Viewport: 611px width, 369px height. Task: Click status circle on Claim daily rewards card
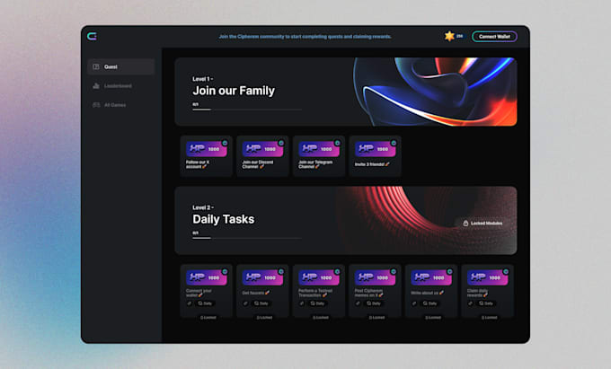[x=505, y=271]
